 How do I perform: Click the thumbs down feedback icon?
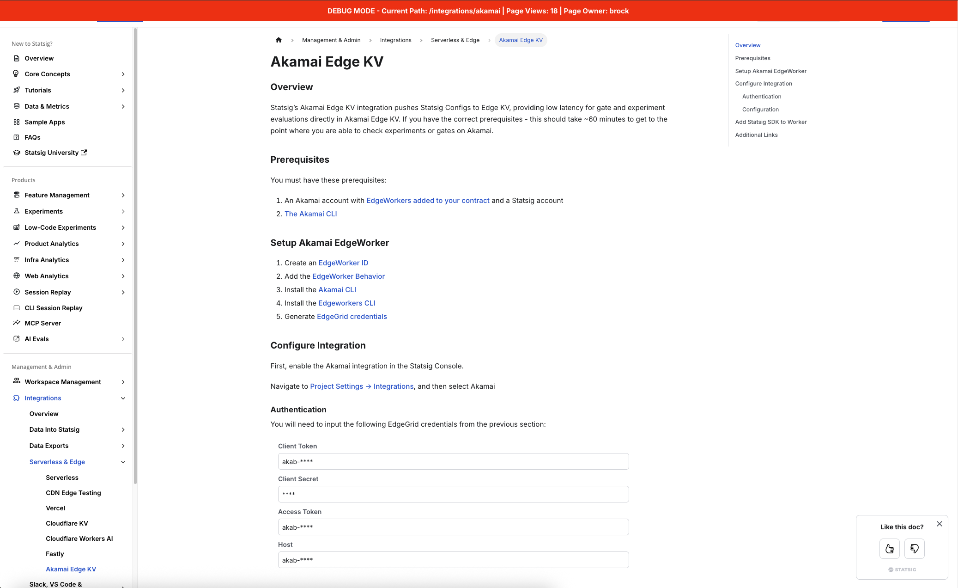coord(914,549)
